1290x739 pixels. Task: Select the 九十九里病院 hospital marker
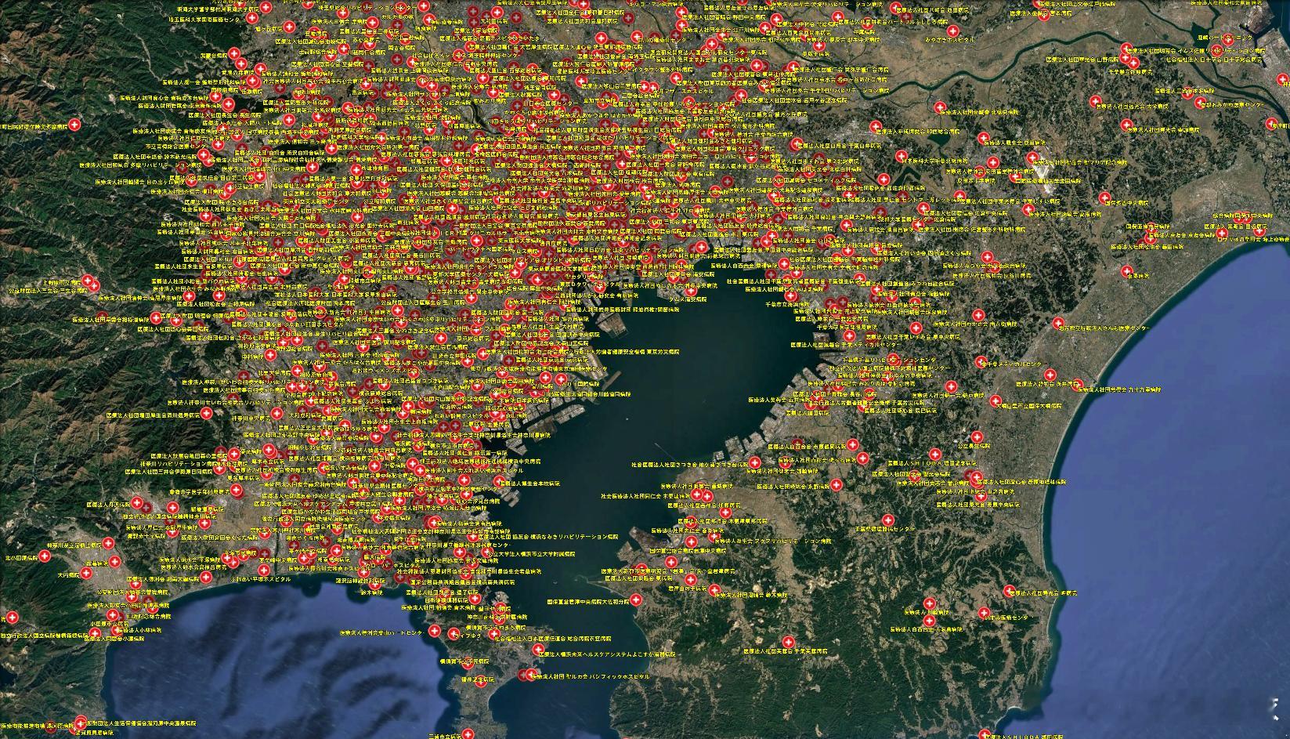[1079, 385]
